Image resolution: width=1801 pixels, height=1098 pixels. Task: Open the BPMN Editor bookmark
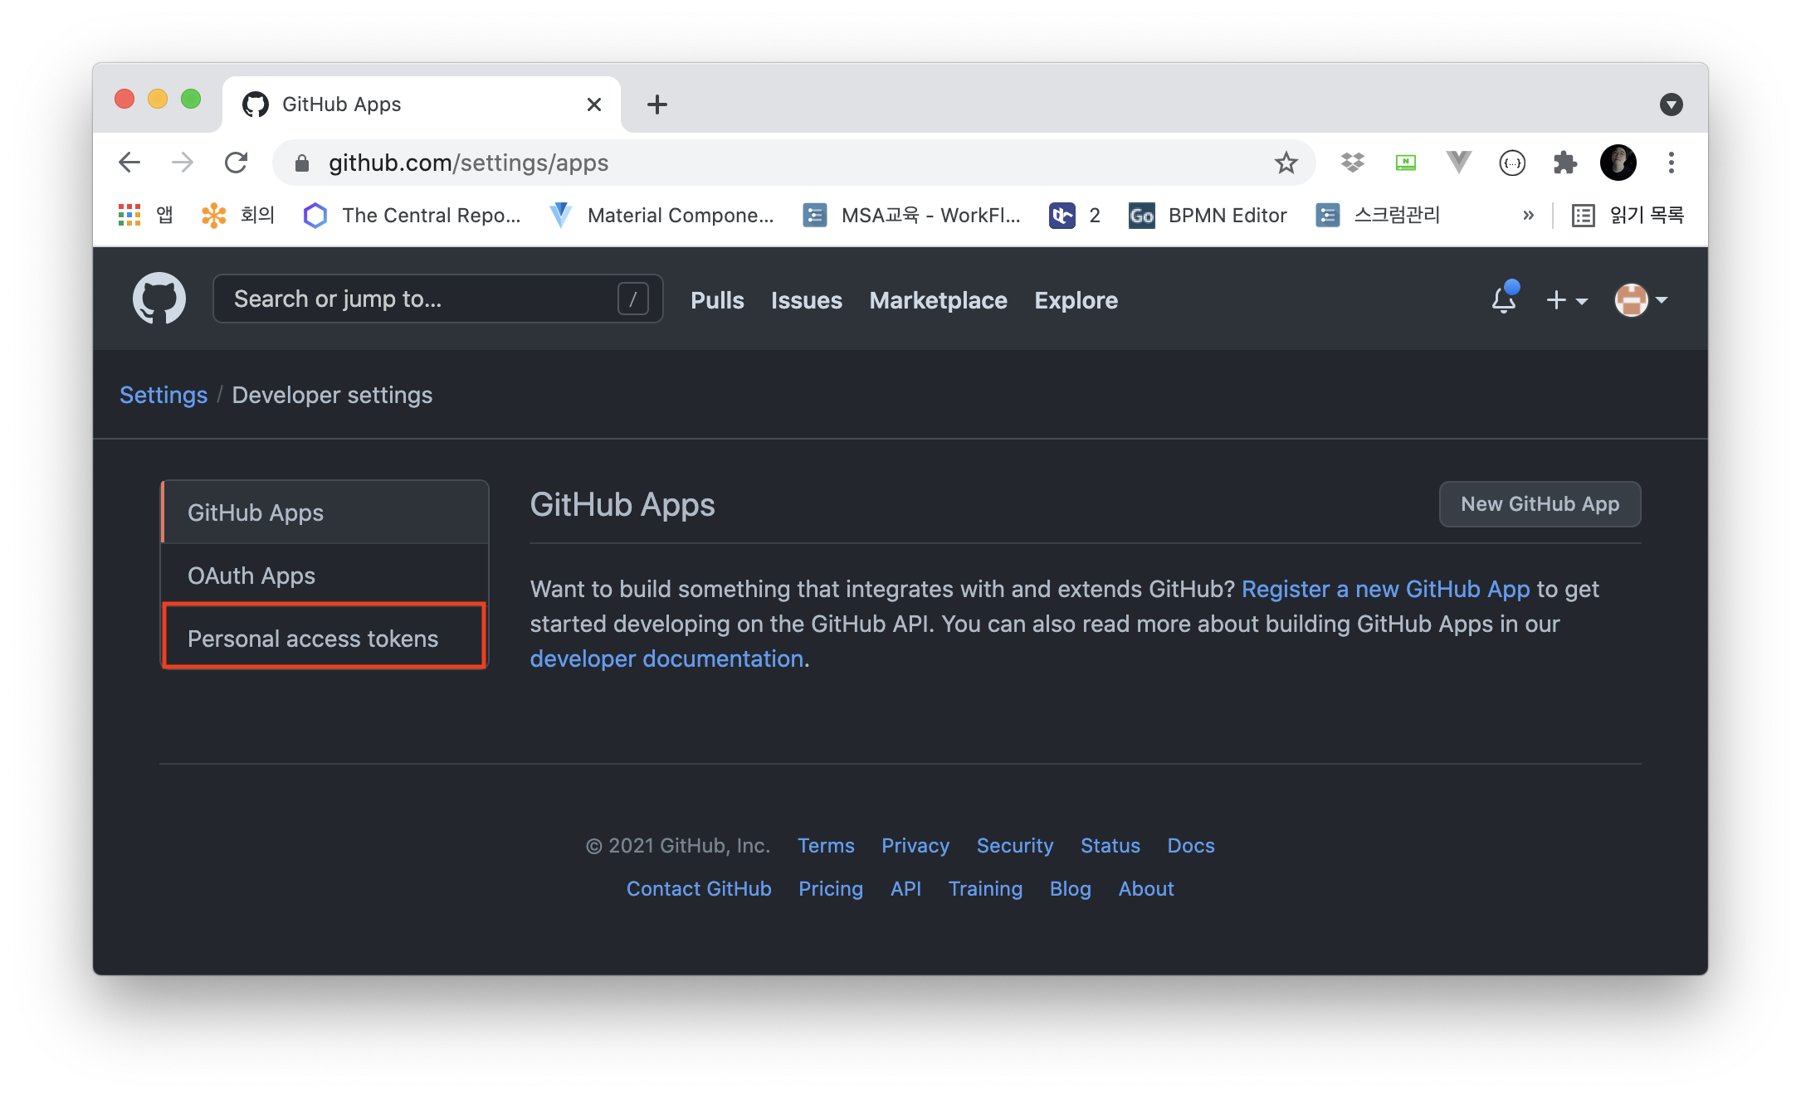1208,216
